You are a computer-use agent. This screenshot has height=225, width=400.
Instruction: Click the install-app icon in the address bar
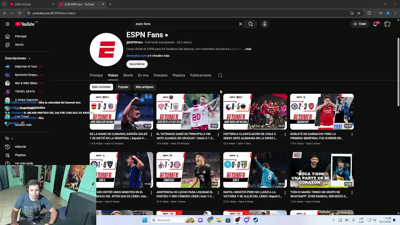point(352,13)
